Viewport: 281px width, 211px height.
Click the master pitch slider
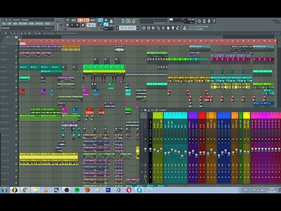61,25
